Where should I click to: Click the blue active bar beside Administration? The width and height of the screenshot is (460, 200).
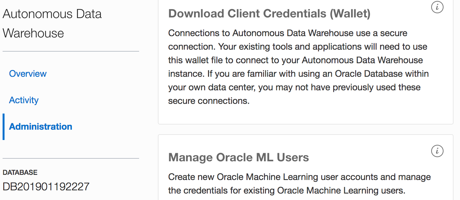pyautogui.click(x=4, y=126)
